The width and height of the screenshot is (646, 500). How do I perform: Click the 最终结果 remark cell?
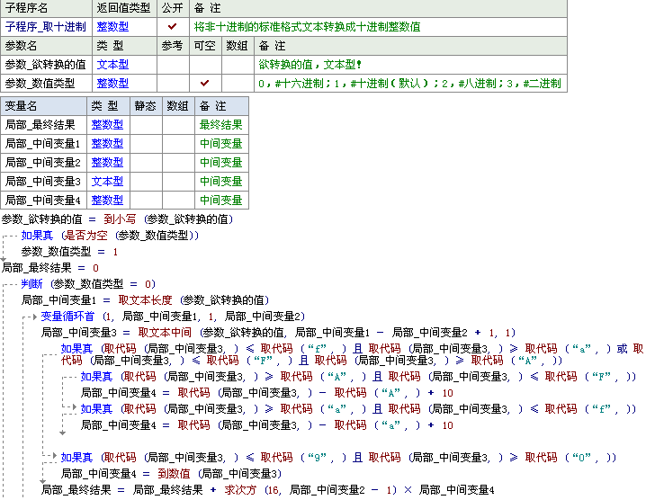[220, 125]
